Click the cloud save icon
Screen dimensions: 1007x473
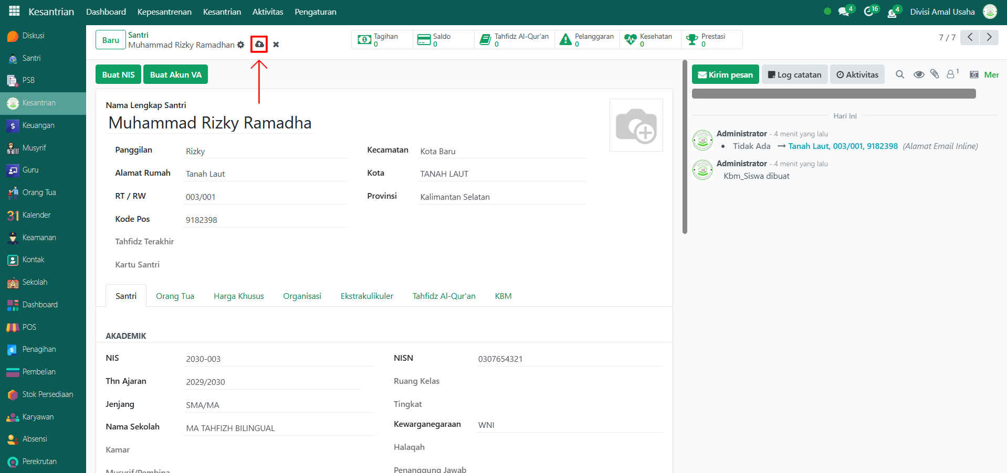pyautogui.click(x=259, y=45)
